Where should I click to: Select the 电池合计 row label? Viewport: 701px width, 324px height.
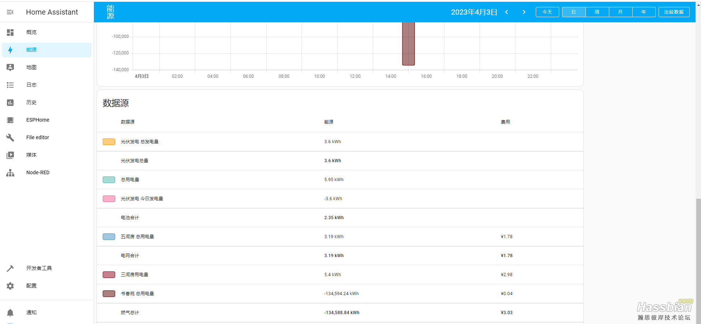tap(130, 218)
